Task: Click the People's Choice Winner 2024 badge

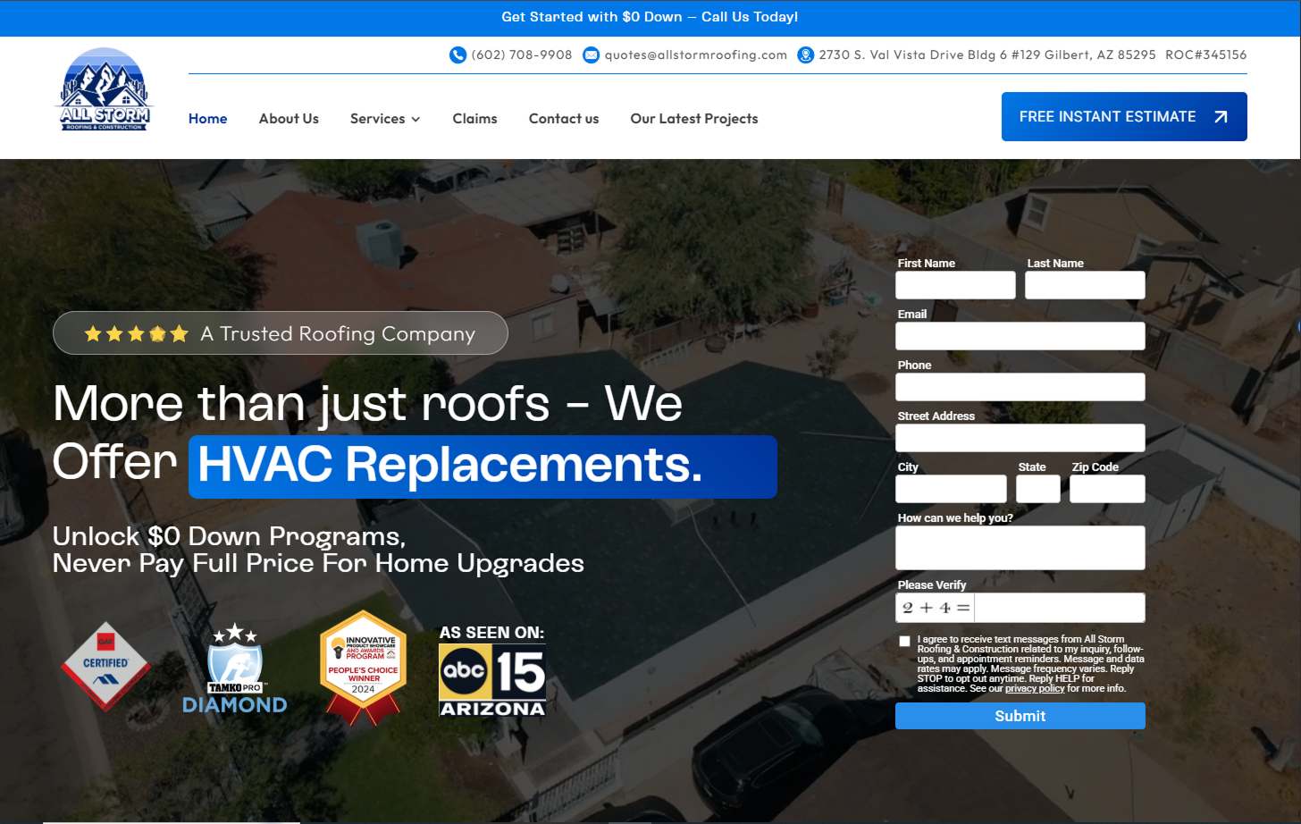Action: (x=364, y=668)
